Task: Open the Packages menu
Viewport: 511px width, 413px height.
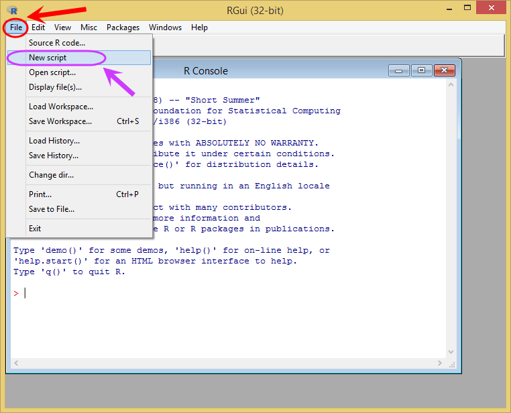Action: click(x=123, y=27)
